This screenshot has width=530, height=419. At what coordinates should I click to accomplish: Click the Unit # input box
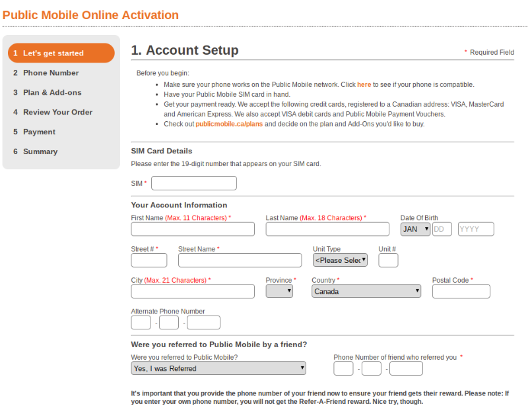pyautogui.click(x=388, y=260)
